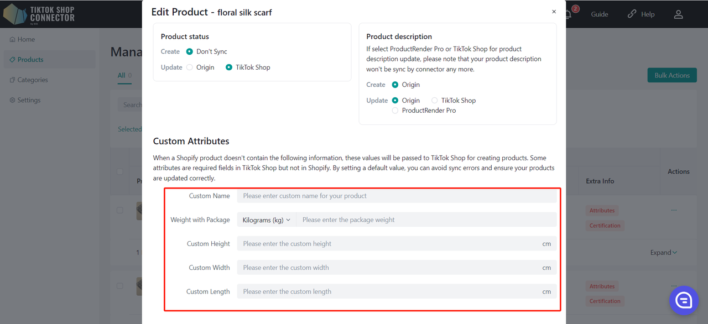Focus the Custom Length input field

tap(397, 291)
